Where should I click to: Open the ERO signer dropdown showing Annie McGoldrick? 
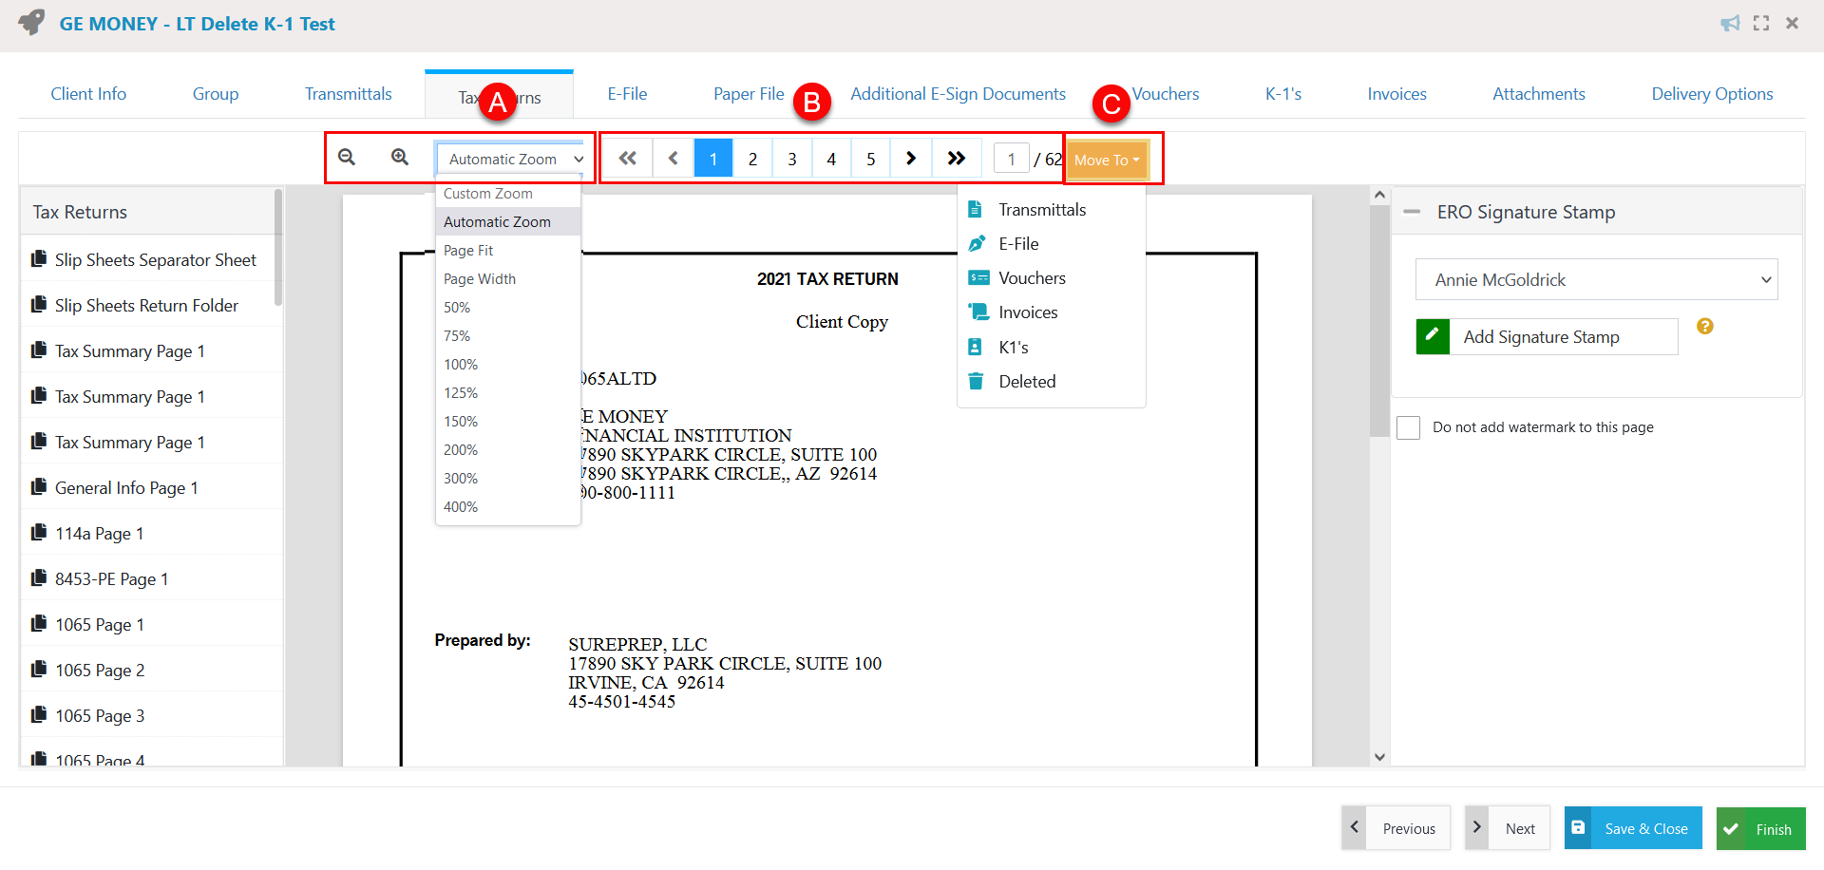1596,279
